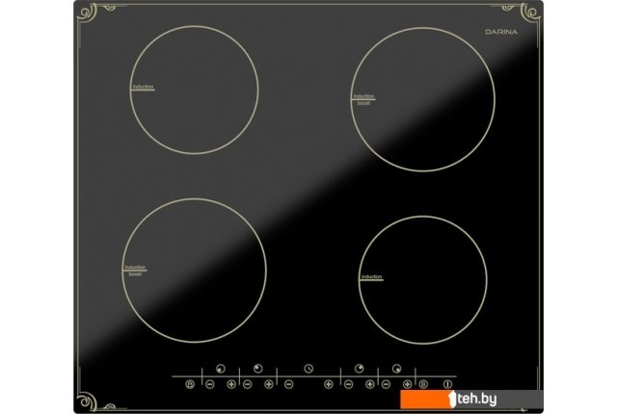Tap the clock timer icon
The height and width of the screenshot is (414, 617).
[308, 368]
